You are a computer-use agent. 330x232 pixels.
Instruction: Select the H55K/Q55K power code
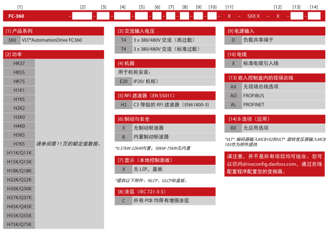tap(19, 215)
